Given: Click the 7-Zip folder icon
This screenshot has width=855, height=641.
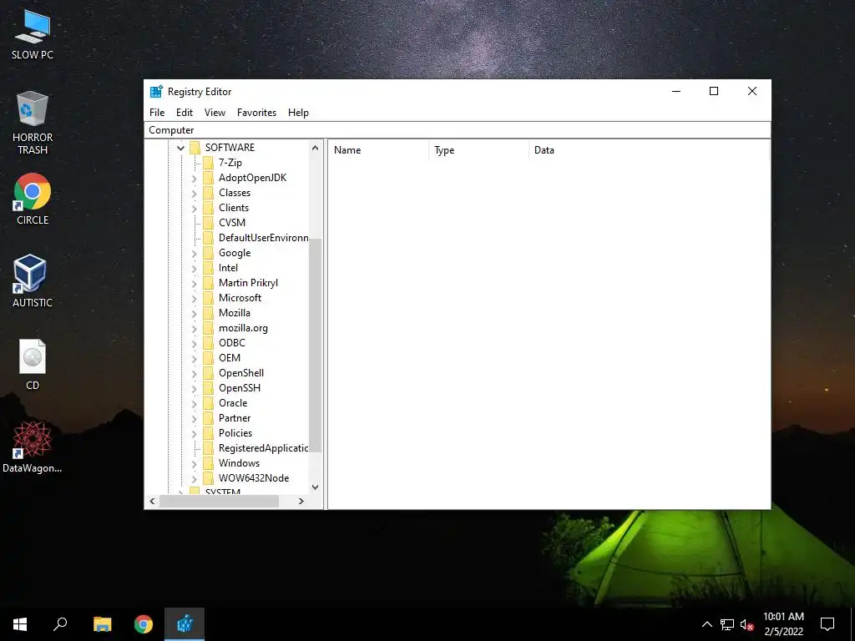Looking at the screenshot, I should (x=208, y=163).
